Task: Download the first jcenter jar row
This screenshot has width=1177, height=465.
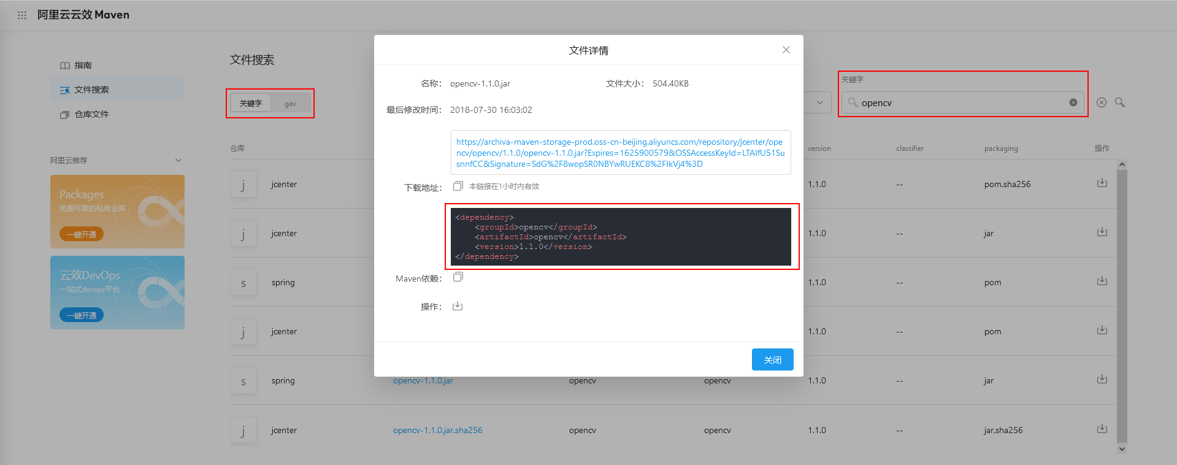Action: pyautogui.click(x=1102, y=232)
